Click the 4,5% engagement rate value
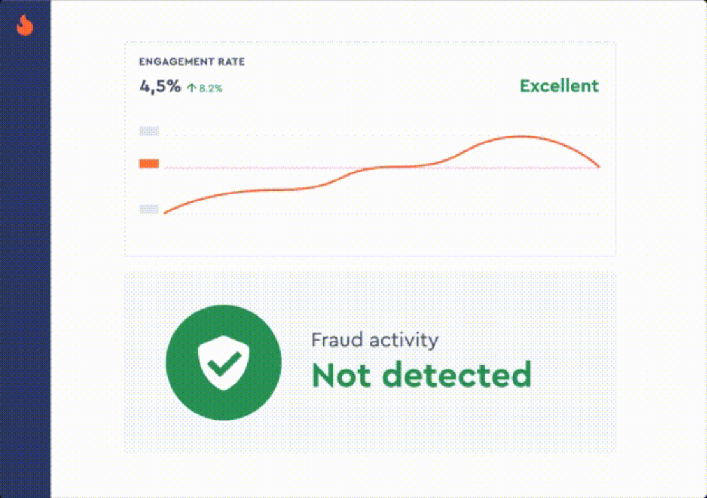Image resolution: width=707 pixels, height=498 pixels. pyautogui.click(x=160, y=87)
